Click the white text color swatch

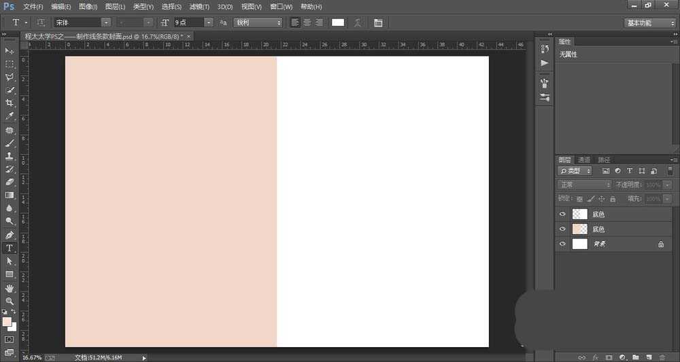pos(338,22)
